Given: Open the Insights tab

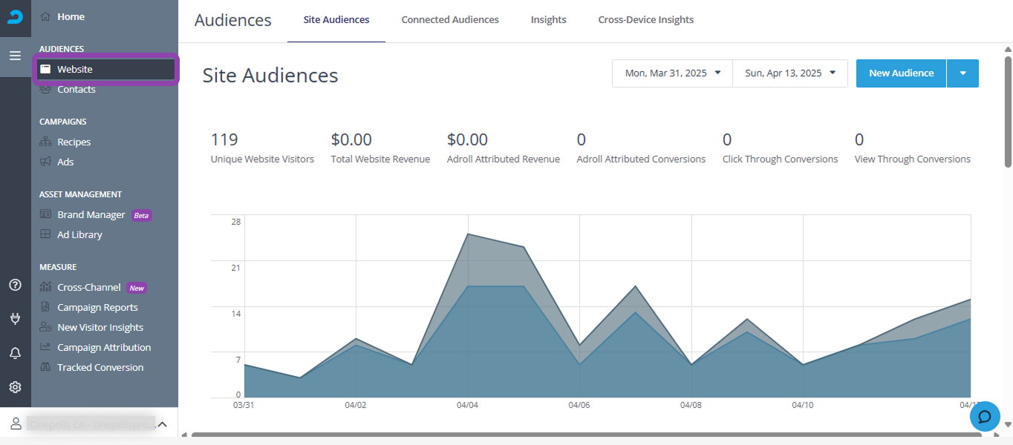Looking at the screenshot, I should point(548,20).
